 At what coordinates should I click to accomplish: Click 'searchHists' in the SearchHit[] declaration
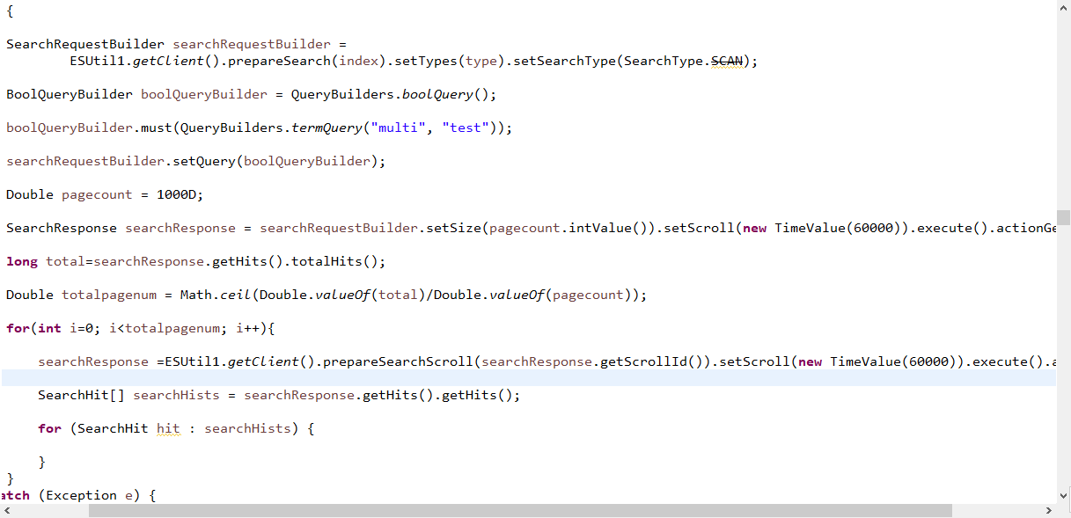[176, 395]
